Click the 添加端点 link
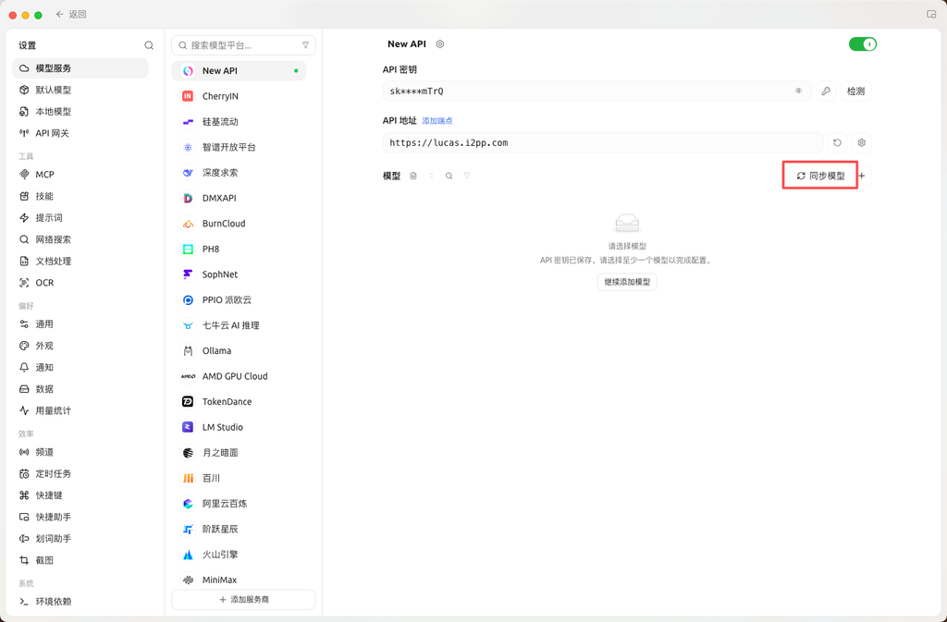Screen dimensions: 947x622 point(437,121)
